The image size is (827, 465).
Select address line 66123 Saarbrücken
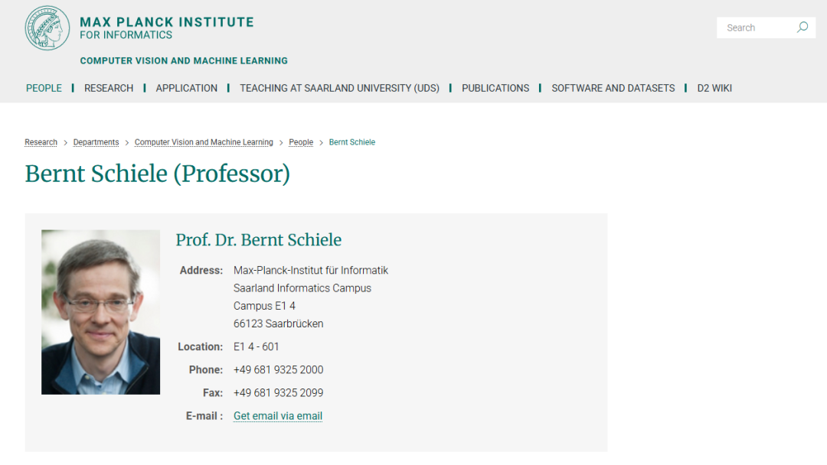click(279, 324)
